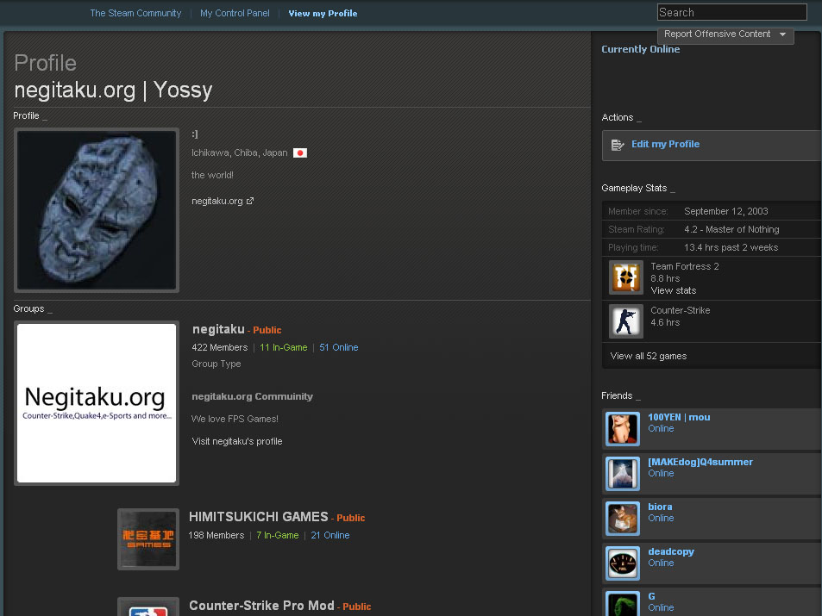This screenshot has width=822, height=616.
Task: Open Counter-Strike Pro Mod group title
Action: point(261,606)
